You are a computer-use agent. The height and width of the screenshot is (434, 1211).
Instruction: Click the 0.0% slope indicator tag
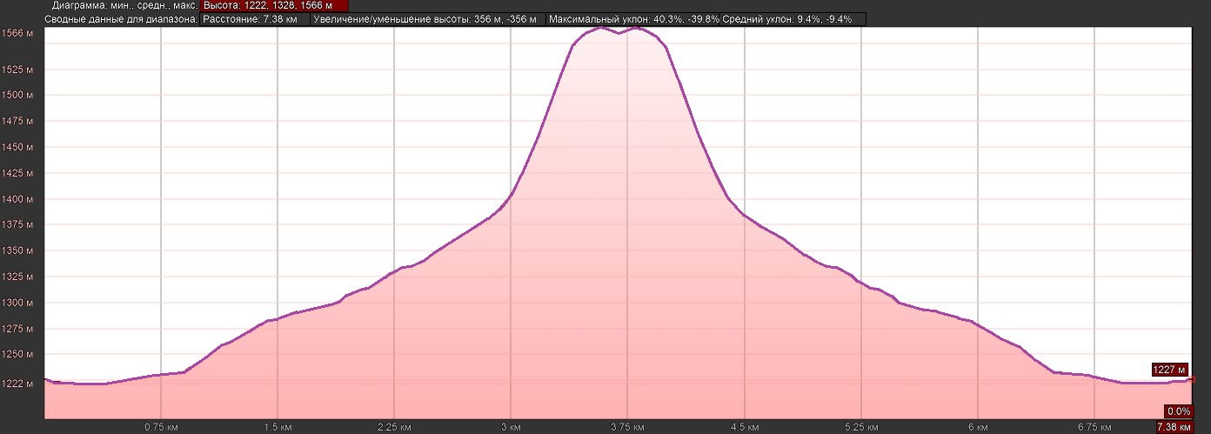coord(1178,411)
